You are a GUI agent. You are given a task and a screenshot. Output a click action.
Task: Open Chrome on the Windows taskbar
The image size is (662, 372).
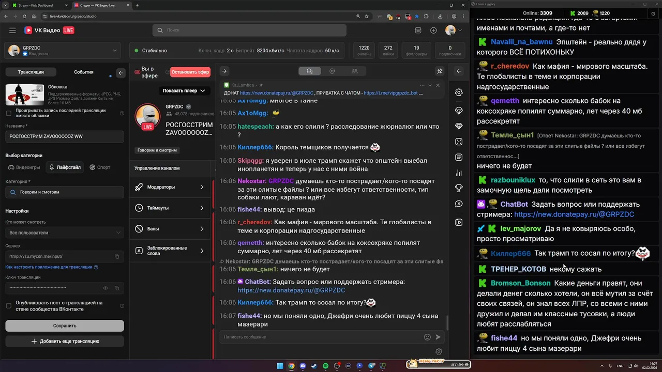coord(291,366)
